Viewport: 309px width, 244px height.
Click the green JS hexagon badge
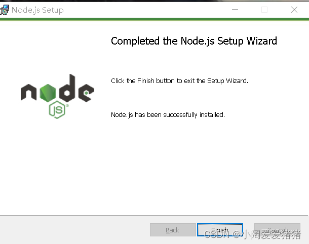(x=57, y=110)
